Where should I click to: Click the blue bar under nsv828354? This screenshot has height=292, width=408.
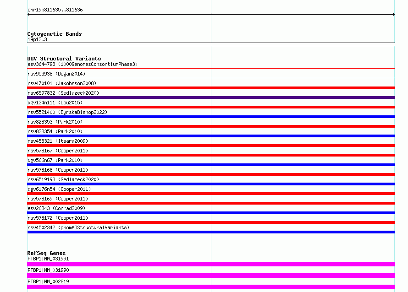[211, 136]
